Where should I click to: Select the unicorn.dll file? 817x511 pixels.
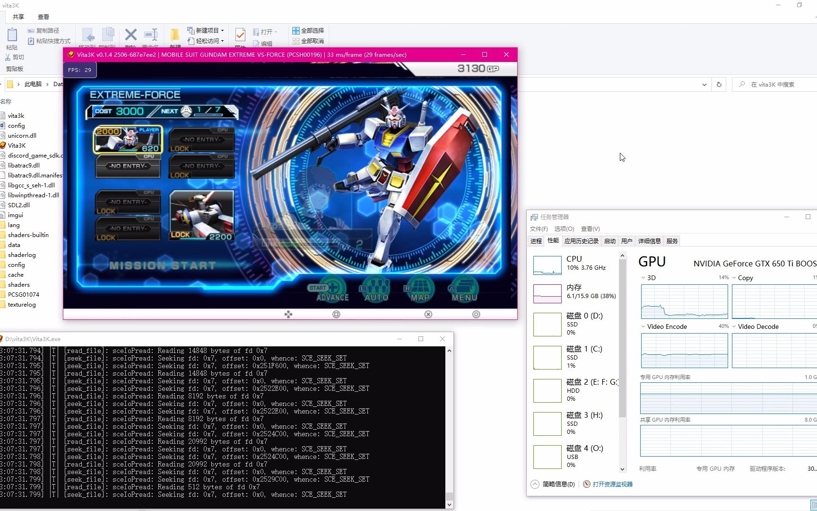click(22, 135)
